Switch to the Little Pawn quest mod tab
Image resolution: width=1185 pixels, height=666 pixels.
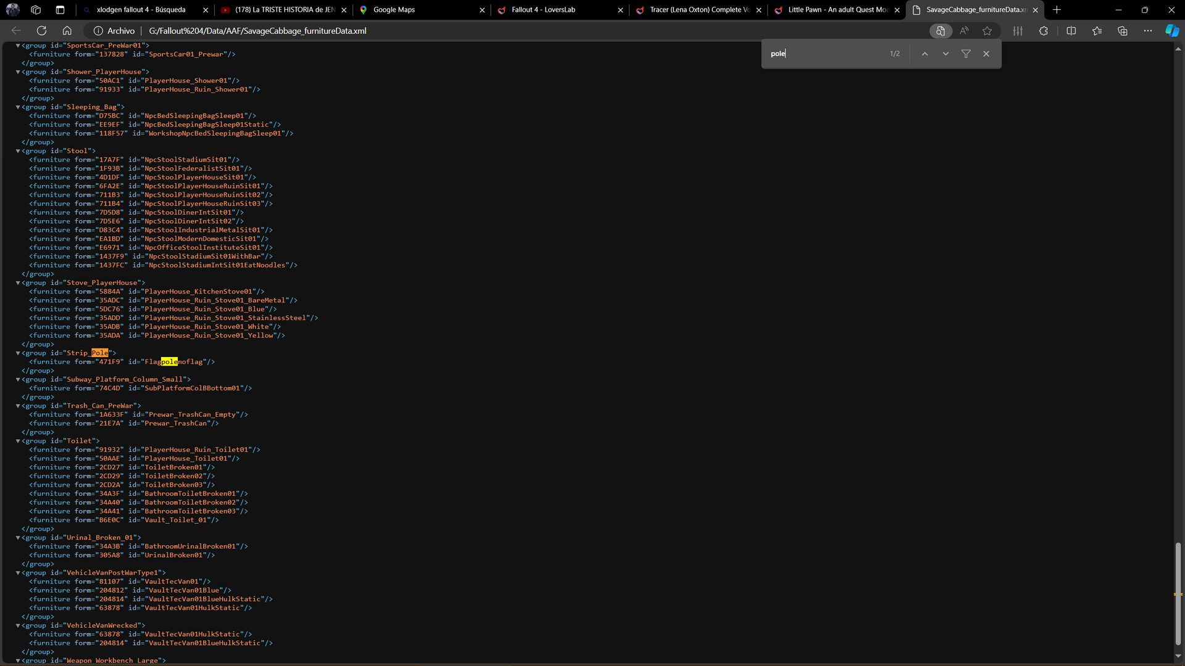[838, 10]
